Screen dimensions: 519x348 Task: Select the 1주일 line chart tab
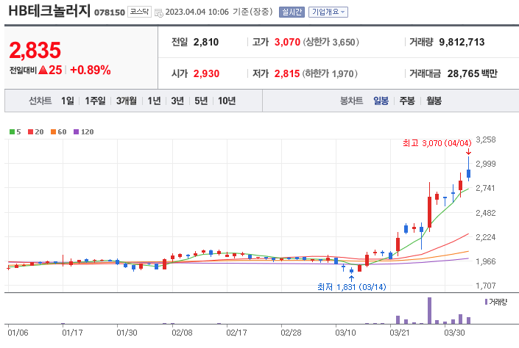(95, 101)
